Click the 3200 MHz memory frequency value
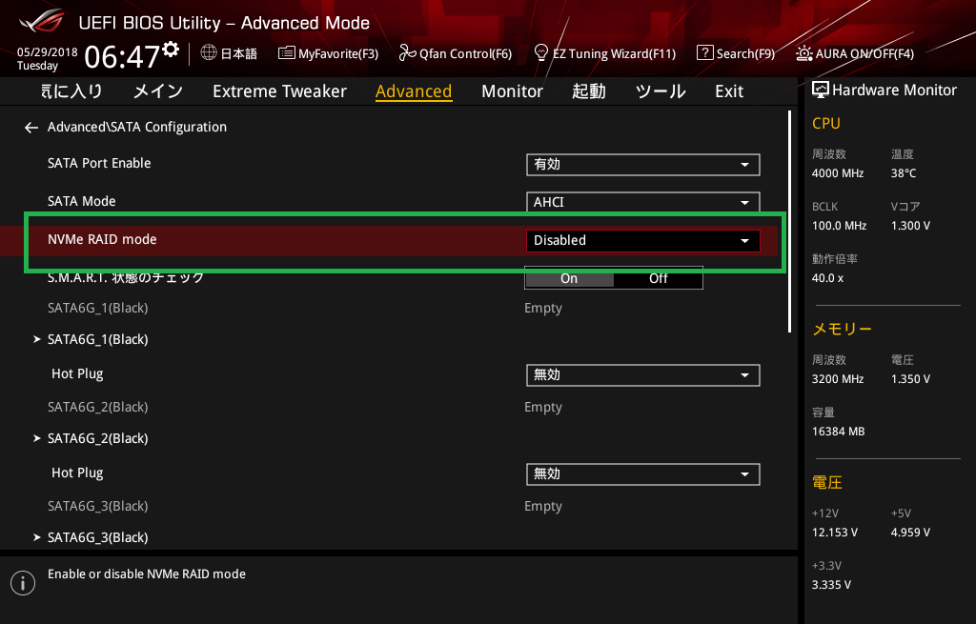 (838, 379)
